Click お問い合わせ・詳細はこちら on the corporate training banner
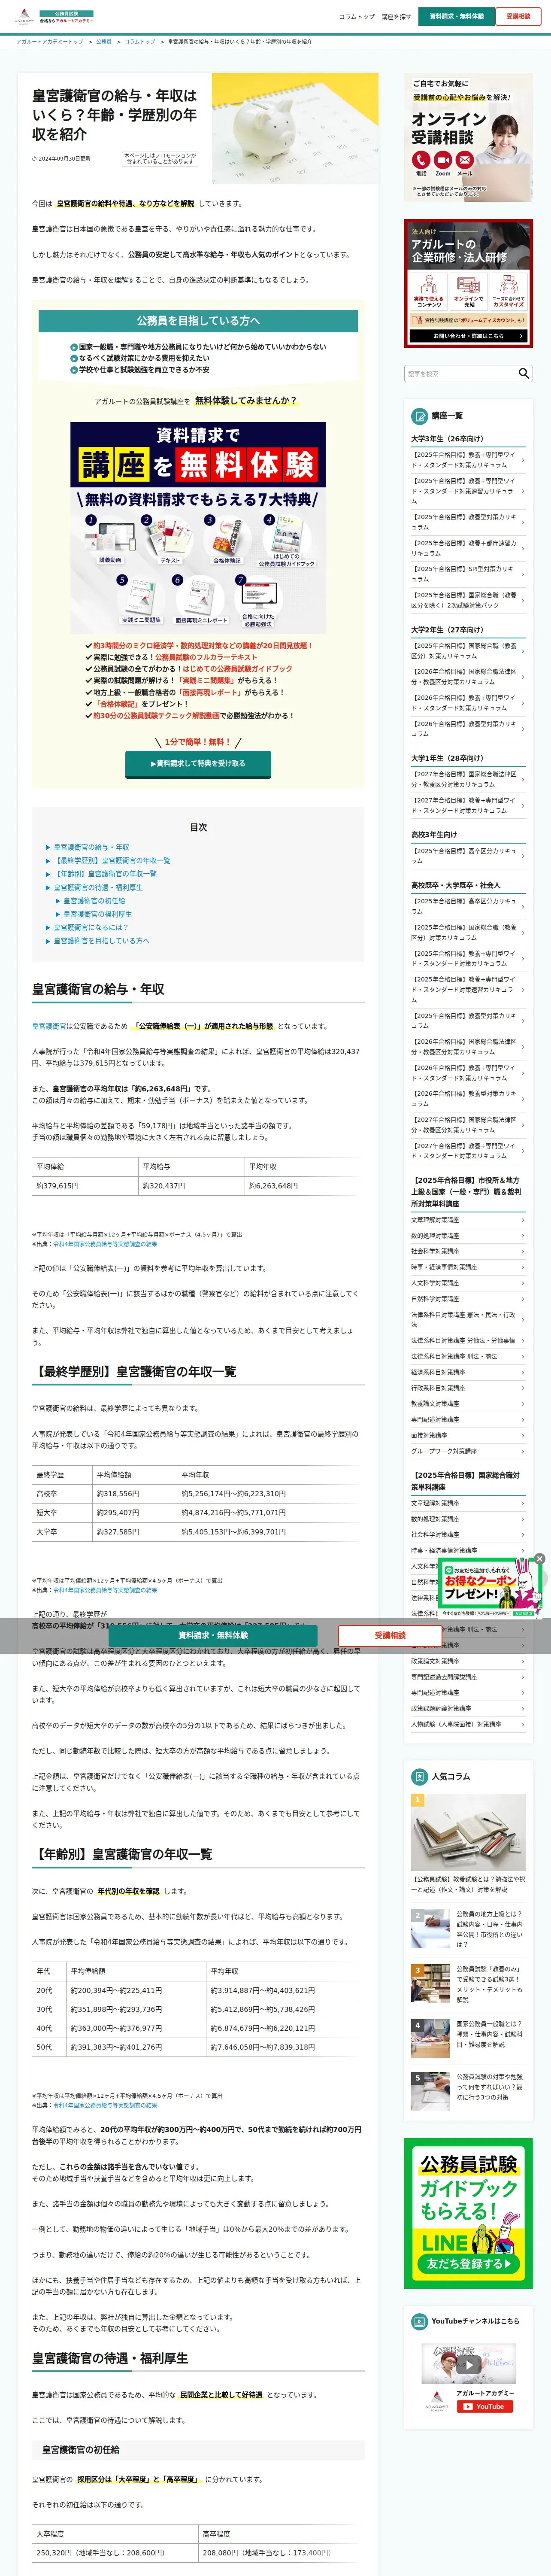551x2576 pixels. pyautogui.click(x=468, y=336)
